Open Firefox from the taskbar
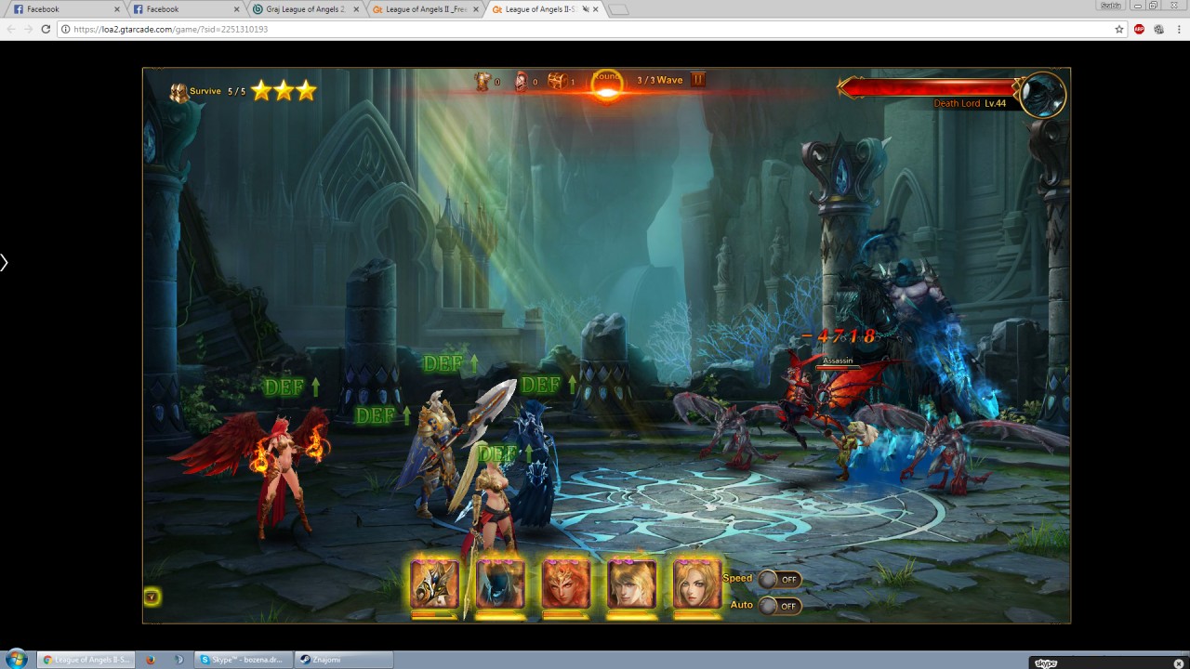 point(151,660)
